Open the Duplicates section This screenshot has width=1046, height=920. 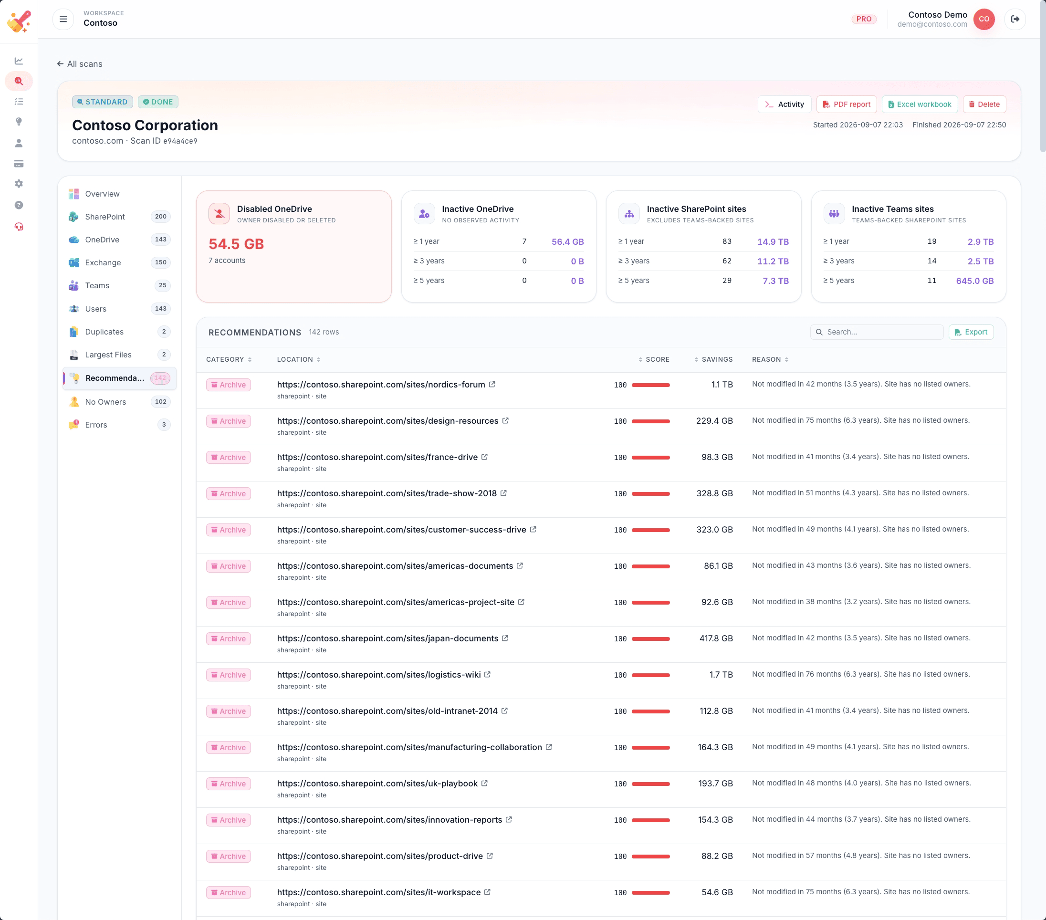point(119,332)
